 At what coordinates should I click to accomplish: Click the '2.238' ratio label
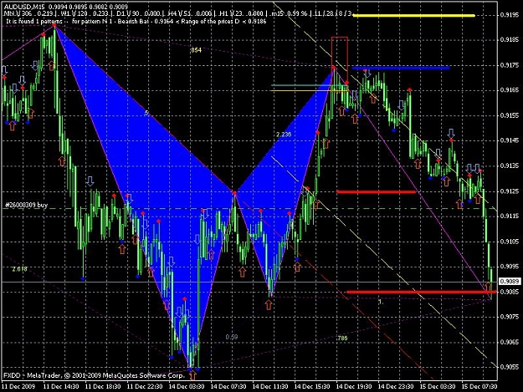pos(284,135)
